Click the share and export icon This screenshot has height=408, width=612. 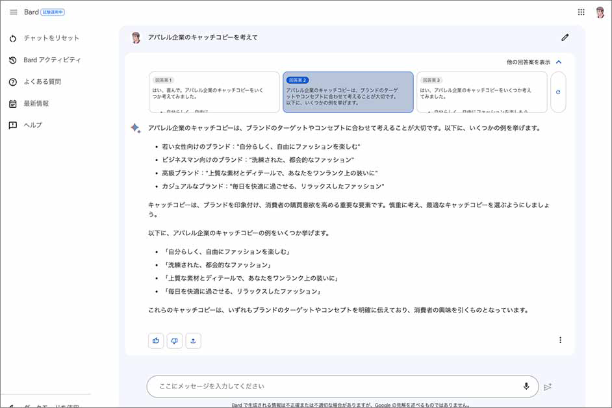point(193,340)
